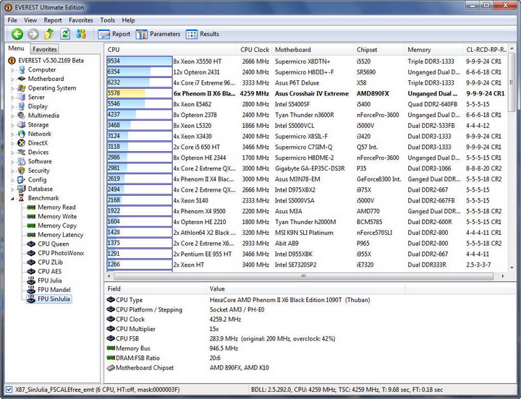Click the grey Forward arrow icon

point(33,34)
